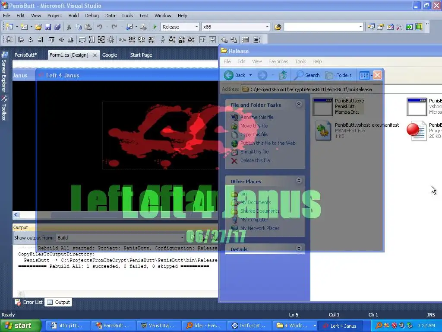This screenshot has height=332, width=442.
Task: Click the Open File toolbar icon
Action: pos(38,27)
